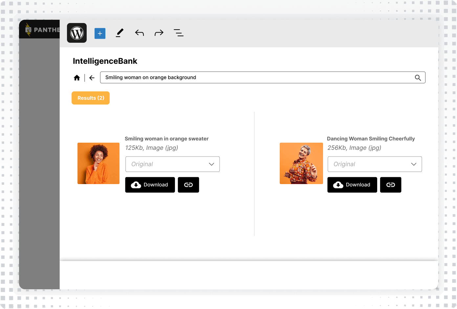Click the WordPress logo icon
Screen dimensions: 457x309
click(x=77, y=33)
